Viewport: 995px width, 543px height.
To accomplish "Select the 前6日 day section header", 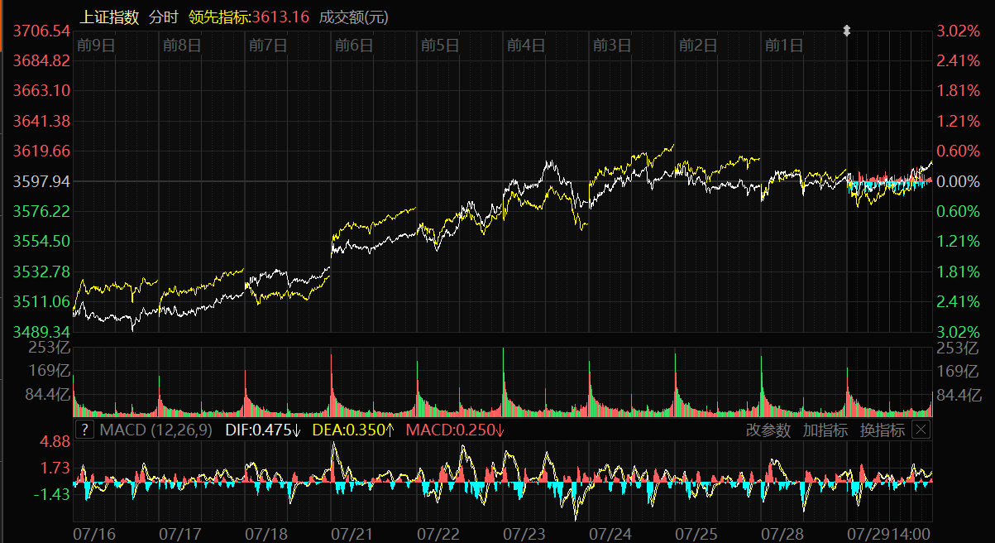I will (x=353, y=46).
